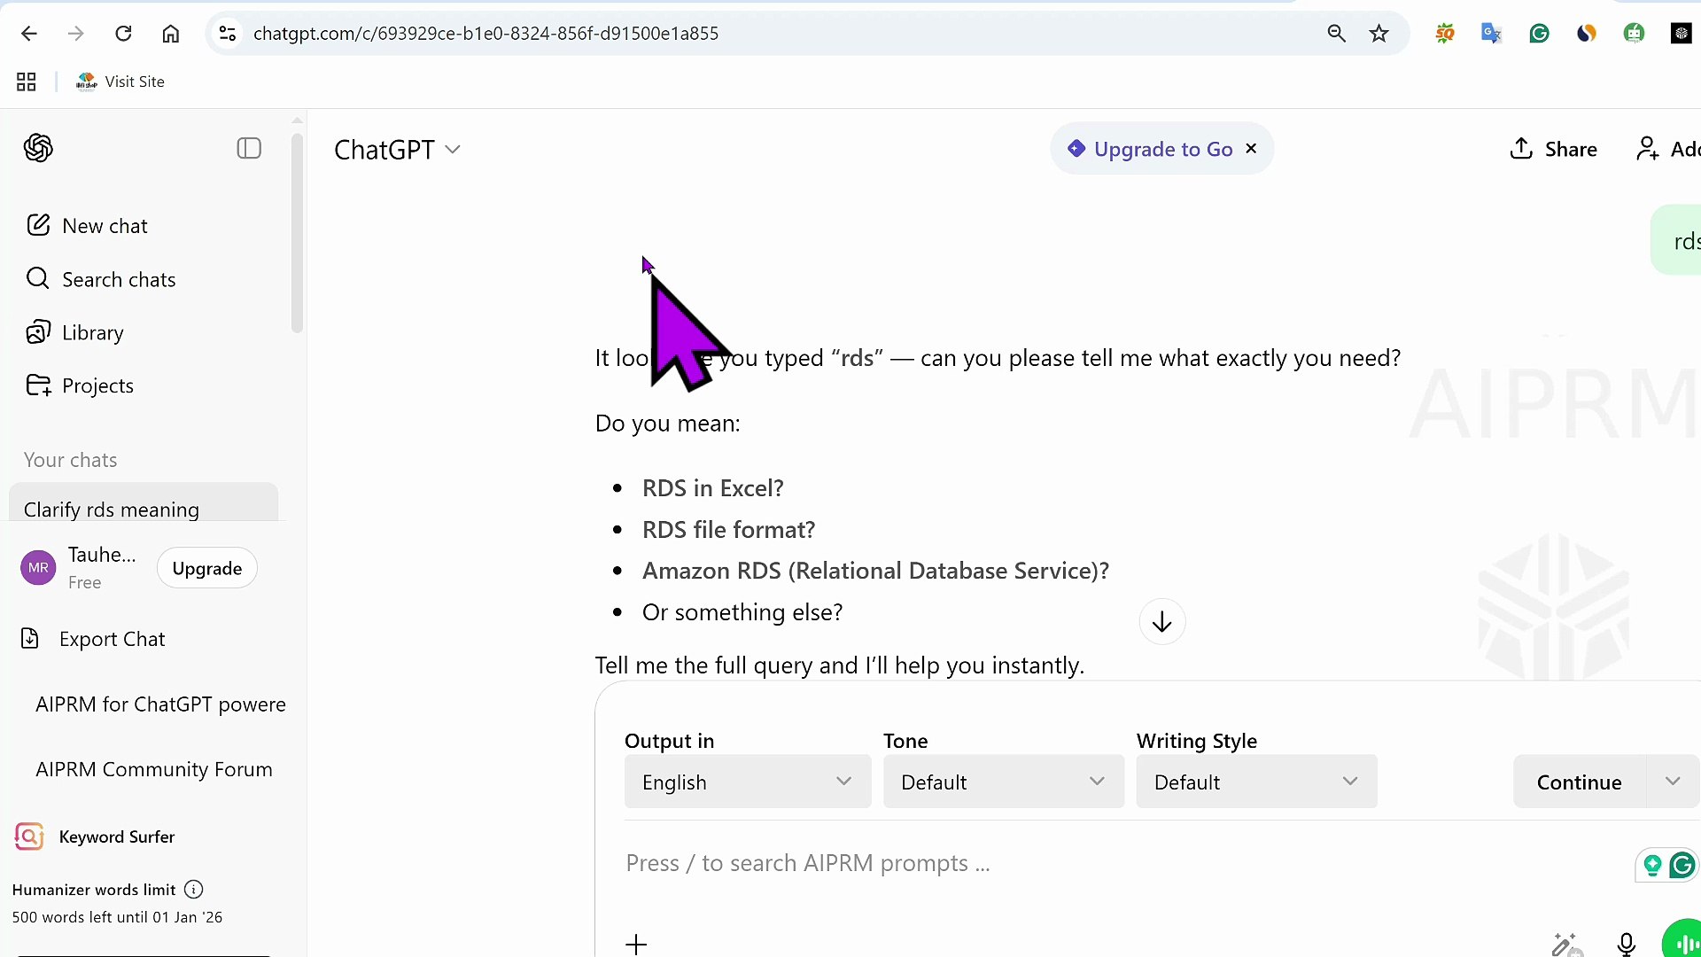Click the microphone icon for voice input
Screen dimensions: 1701x957
pos(1626,944)
